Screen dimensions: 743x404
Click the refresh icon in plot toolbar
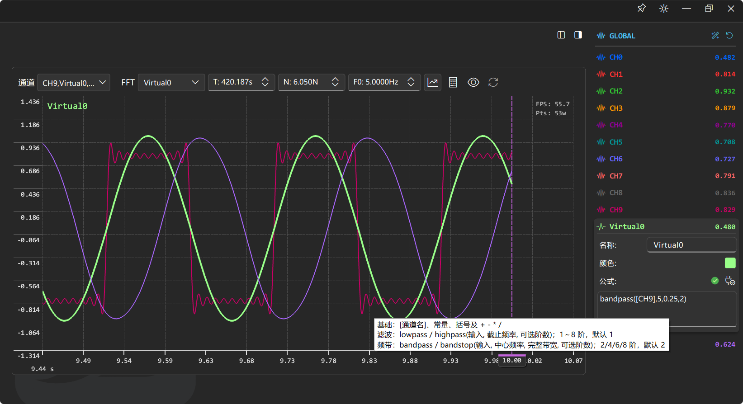[x=493, y=82]
